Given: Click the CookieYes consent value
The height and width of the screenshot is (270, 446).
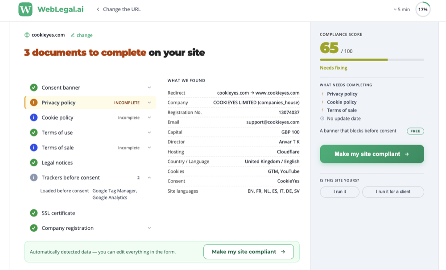Looking at the screenshot, I should pyautogui.click(x=289, y=181).
